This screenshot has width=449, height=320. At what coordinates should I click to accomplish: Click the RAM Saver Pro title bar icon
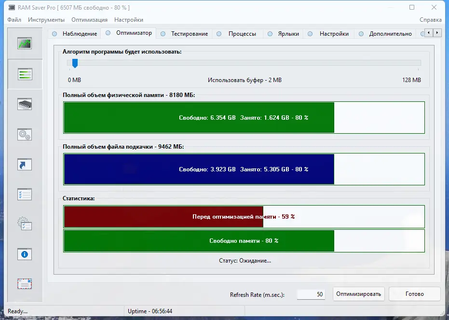(x=12, y=7)
